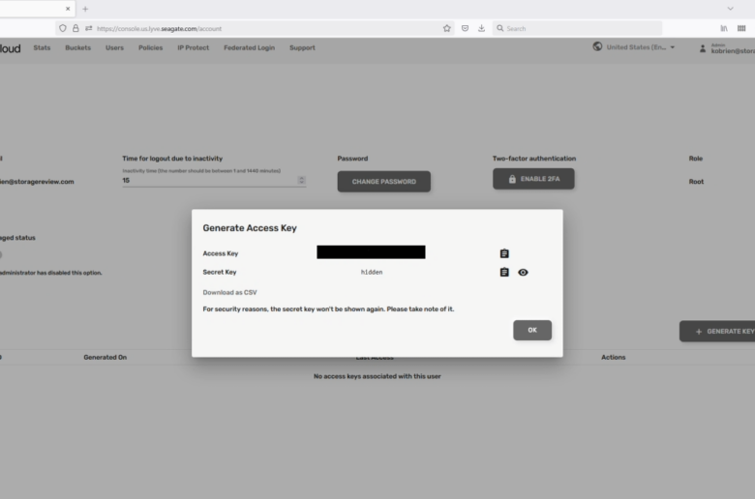Open the Federated Login page
This screenshot has width=755, height=499.
click(249, 47)
